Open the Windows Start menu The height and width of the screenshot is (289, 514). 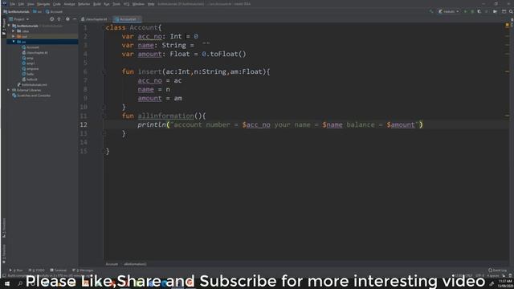point(7,283)
